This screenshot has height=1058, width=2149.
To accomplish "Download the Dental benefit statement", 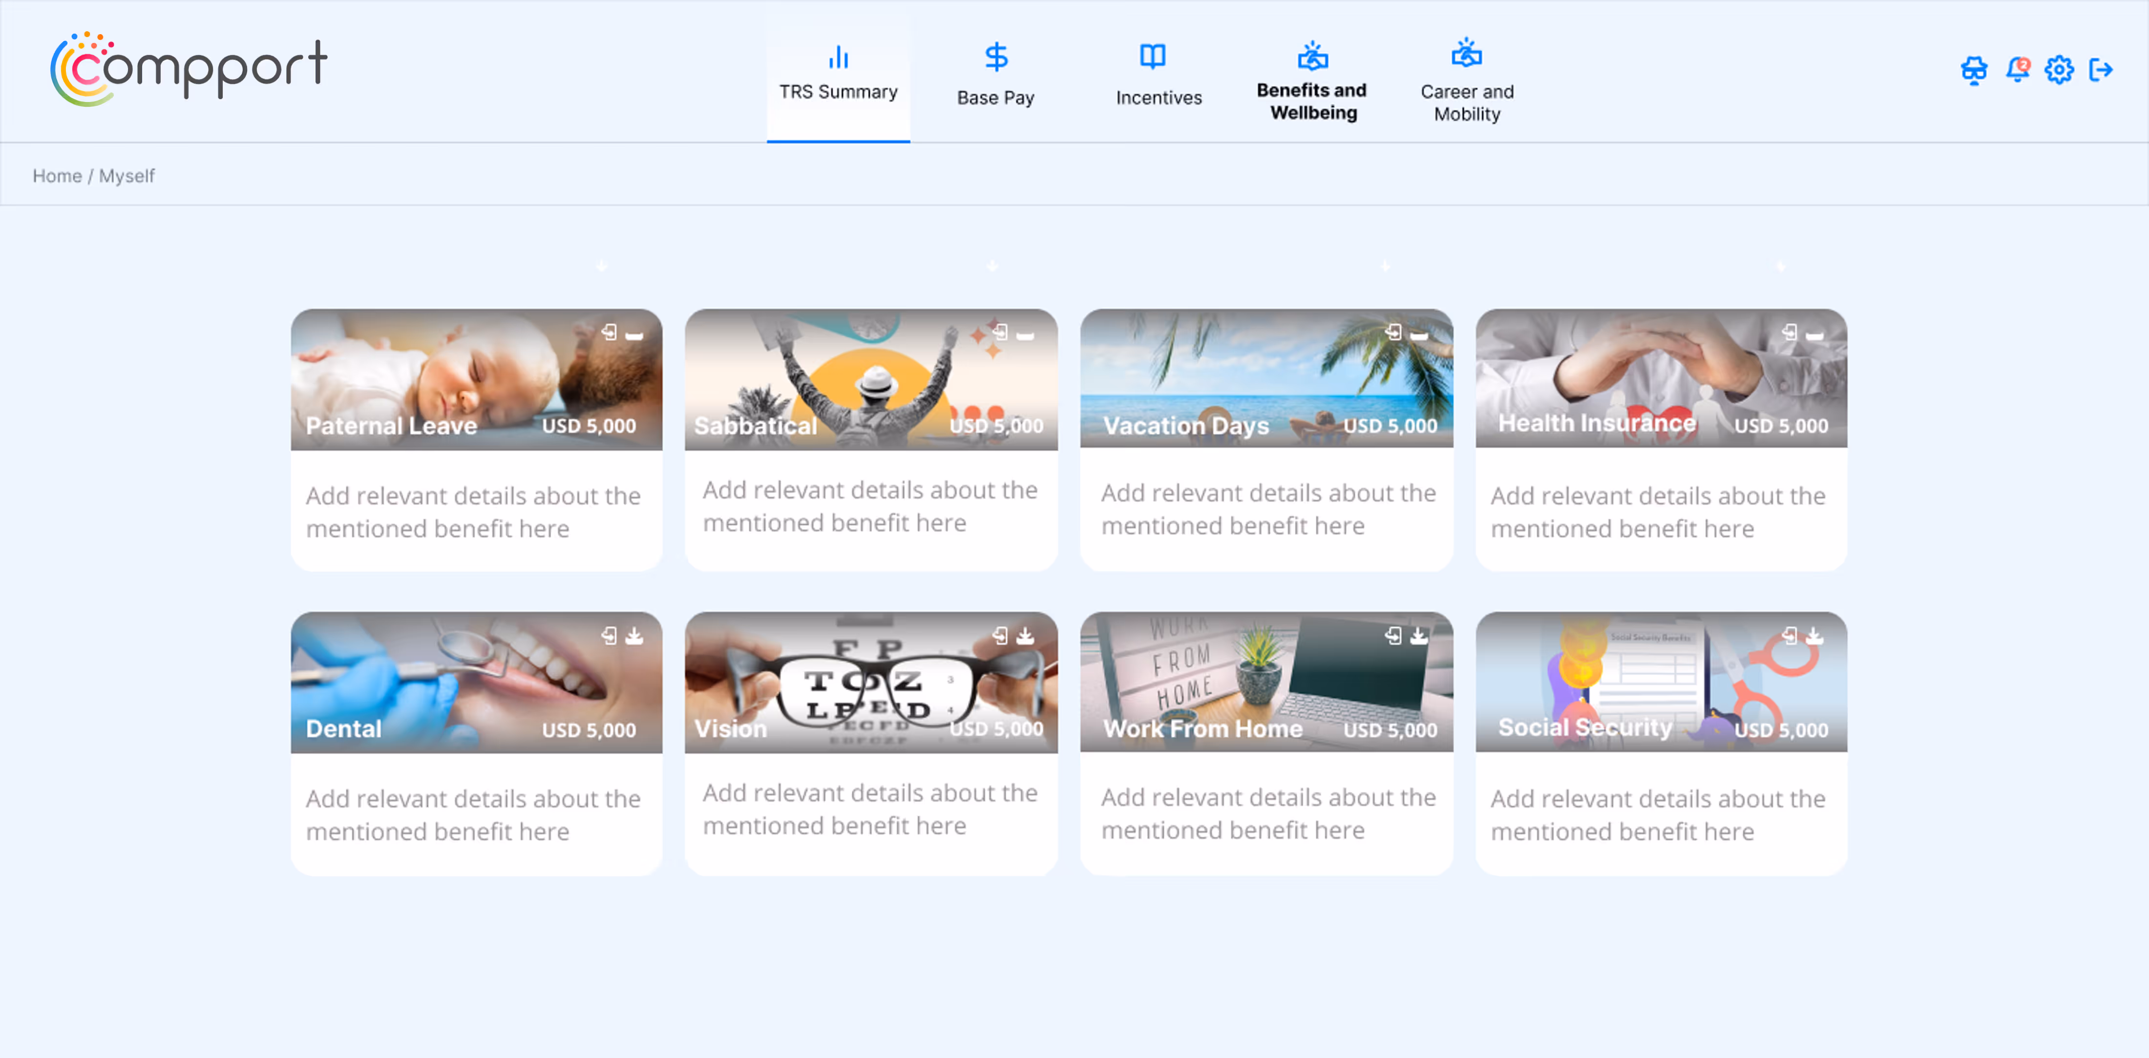I will [633, 636].
